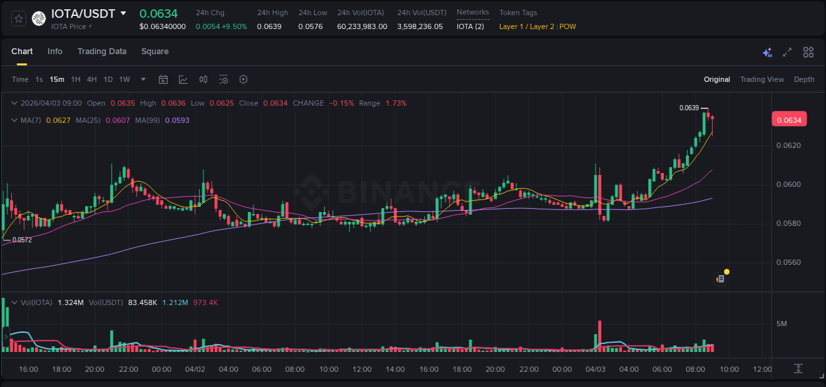
Task: Click the candlestick comparison icon
Action: click(x=203, y=79)
